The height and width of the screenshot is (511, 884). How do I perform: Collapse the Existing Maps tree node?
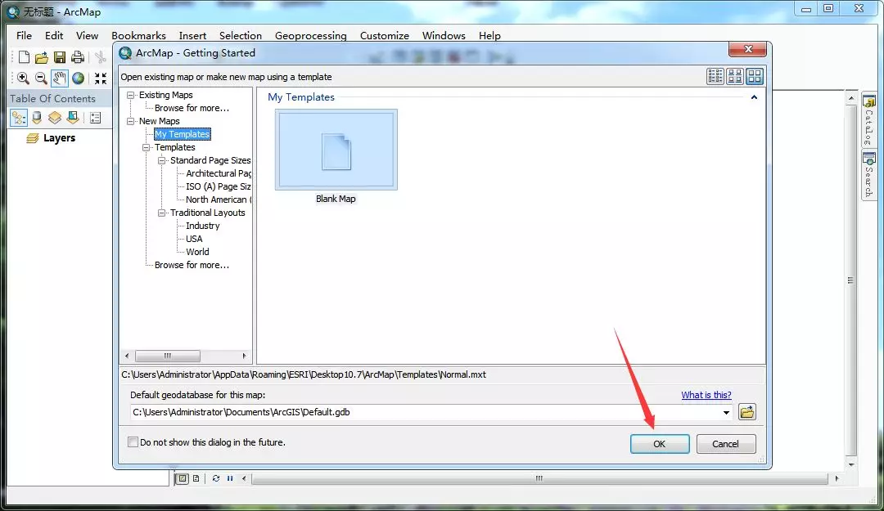131,95
